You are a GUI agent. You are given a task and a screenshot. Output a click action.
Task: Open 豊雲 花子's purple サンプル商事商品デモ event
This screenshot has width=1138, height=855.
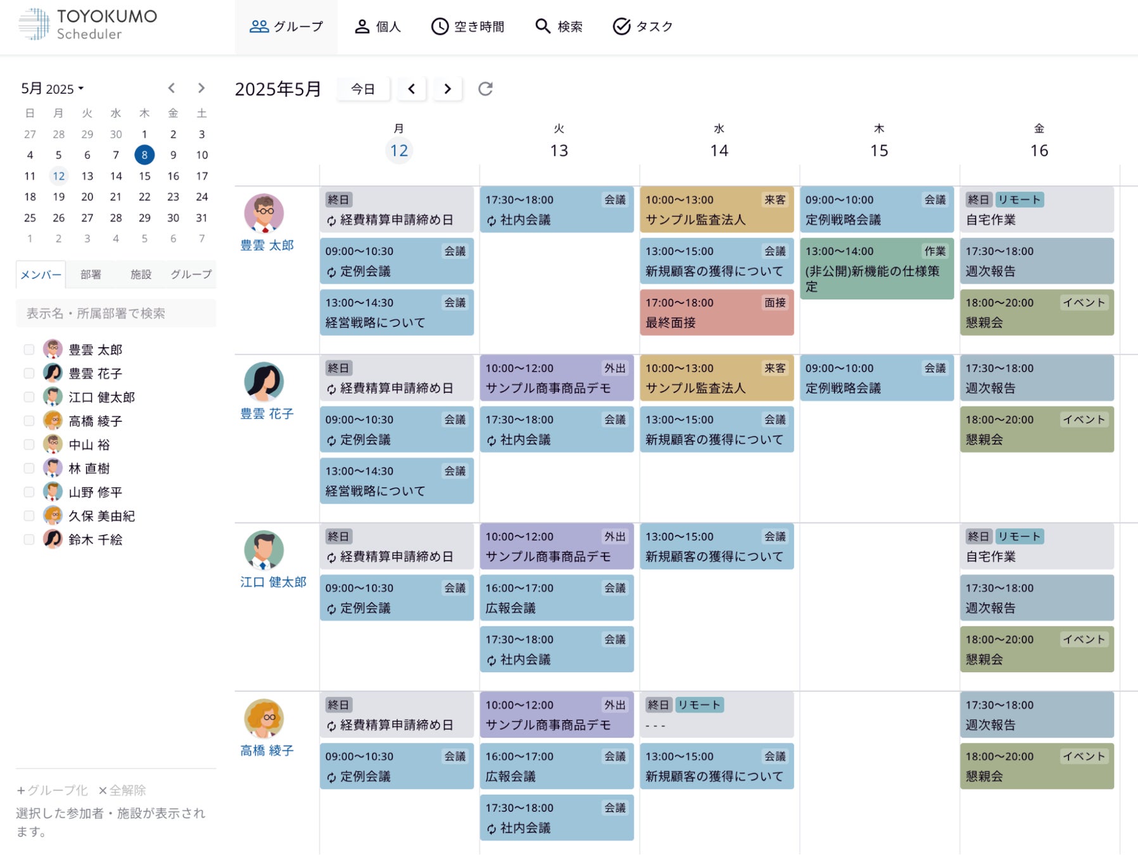pyautogui.click(x=557, y=378)
